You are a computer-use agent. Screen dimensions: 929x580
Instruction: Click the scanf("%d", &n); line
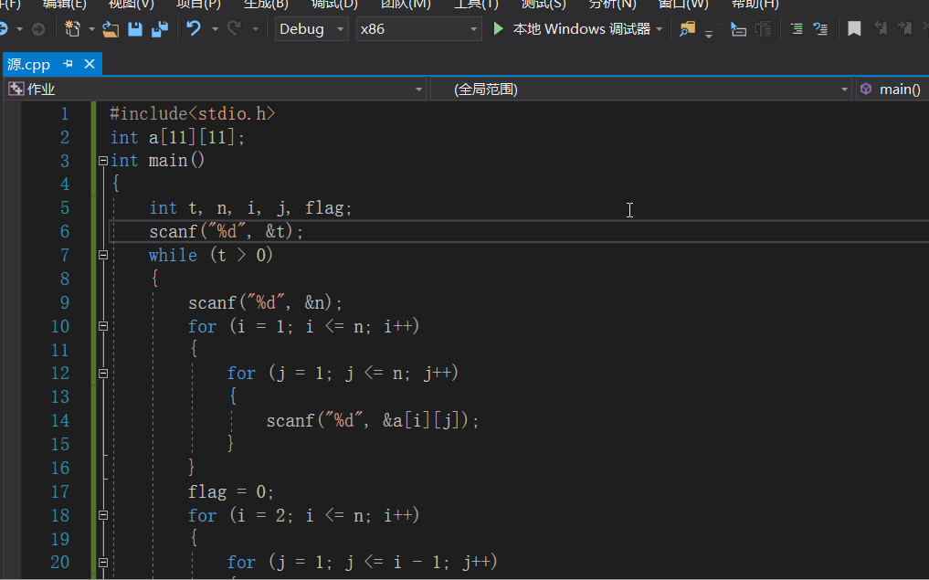click(266, 302)
